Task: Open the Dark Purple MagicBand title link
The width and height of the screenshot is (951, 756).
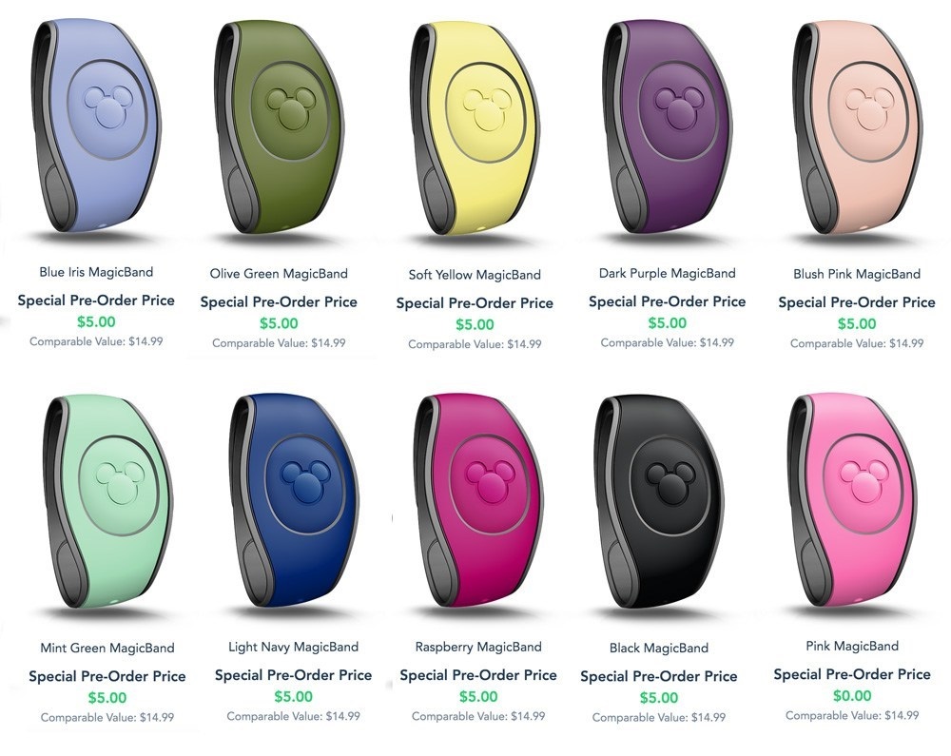Action: click(x=668, y=274)
